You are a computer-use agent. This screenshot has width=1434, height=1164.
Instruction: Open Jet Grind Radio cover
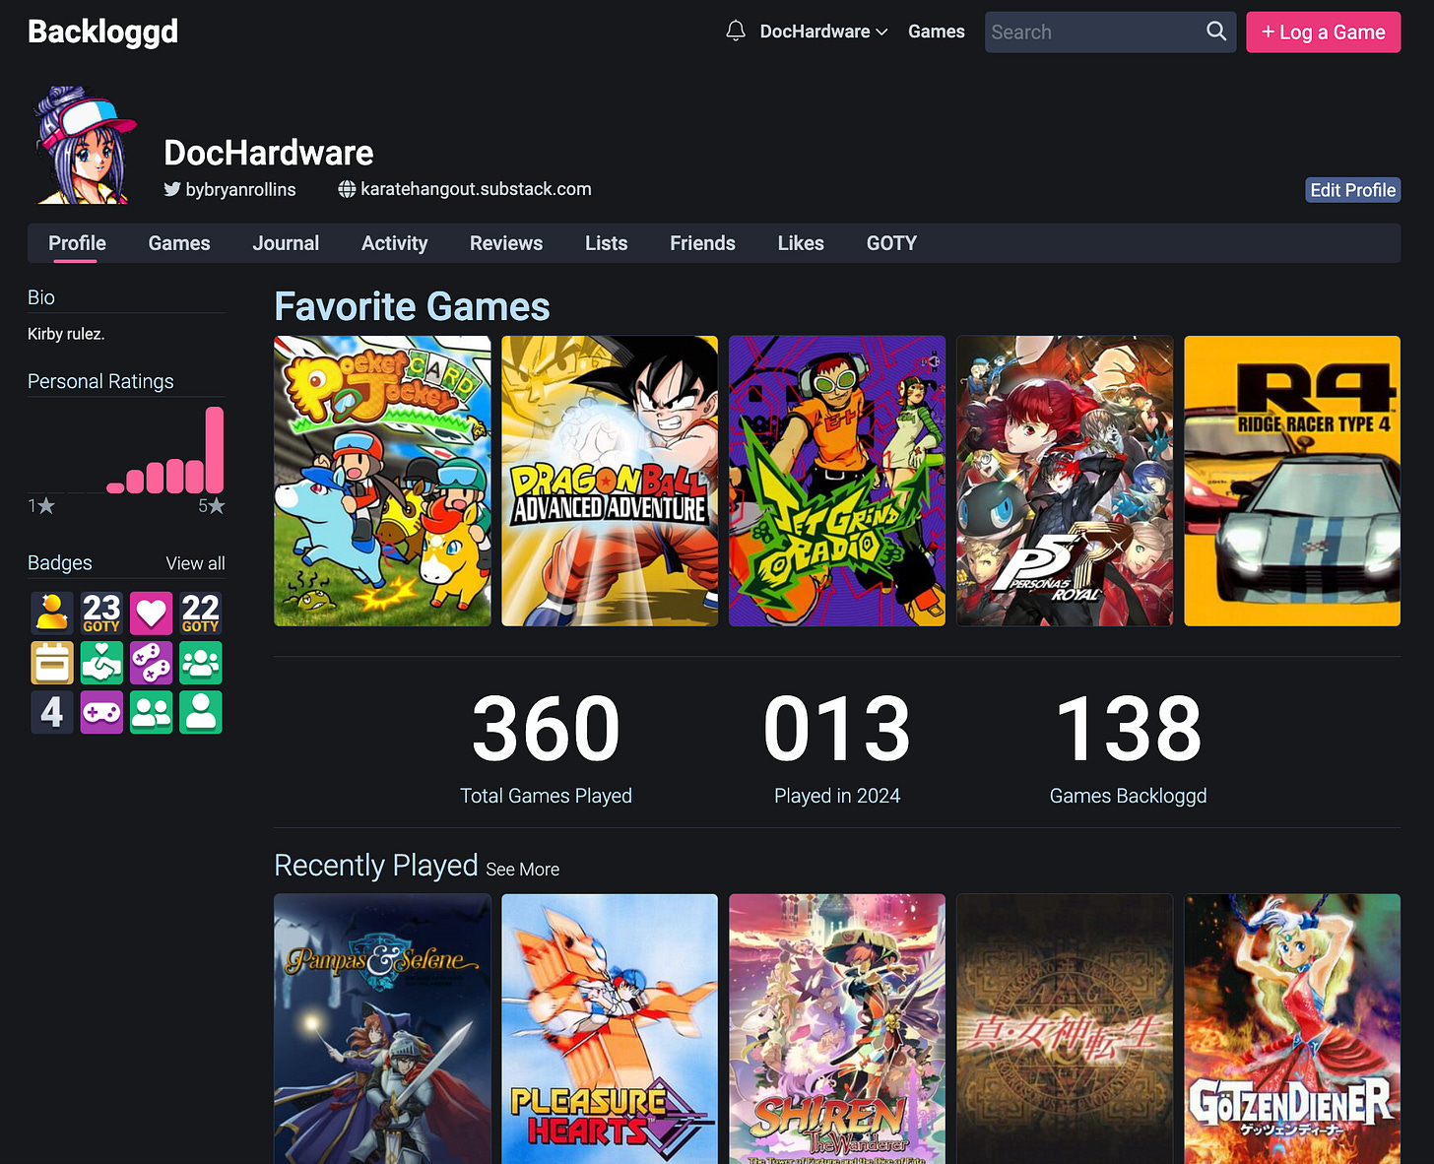coord(837,481)
